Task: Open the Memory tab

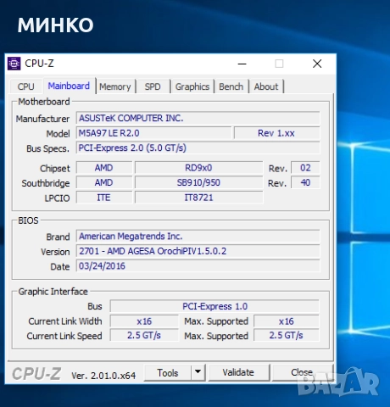Action: coord(115,86)
